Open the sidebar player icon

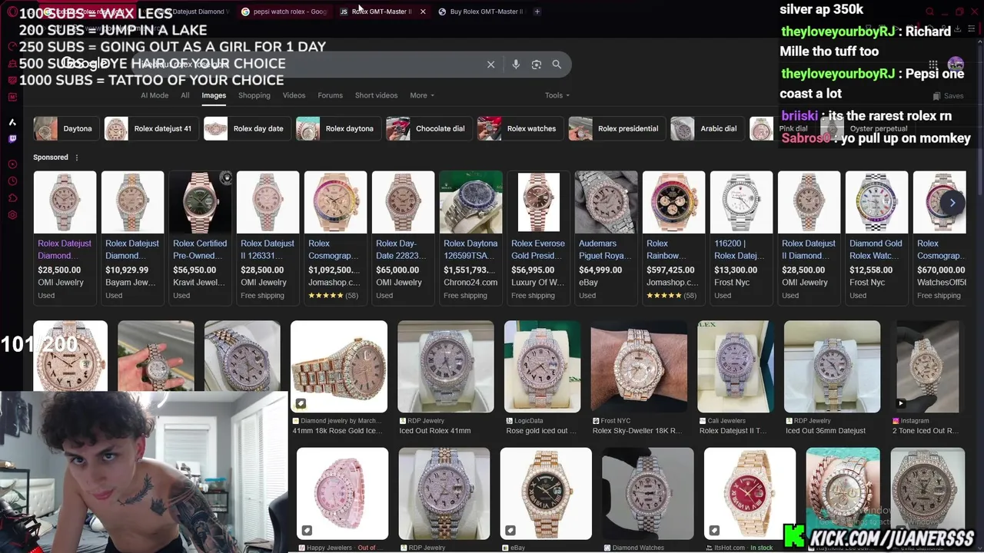[x=12, y=164]
